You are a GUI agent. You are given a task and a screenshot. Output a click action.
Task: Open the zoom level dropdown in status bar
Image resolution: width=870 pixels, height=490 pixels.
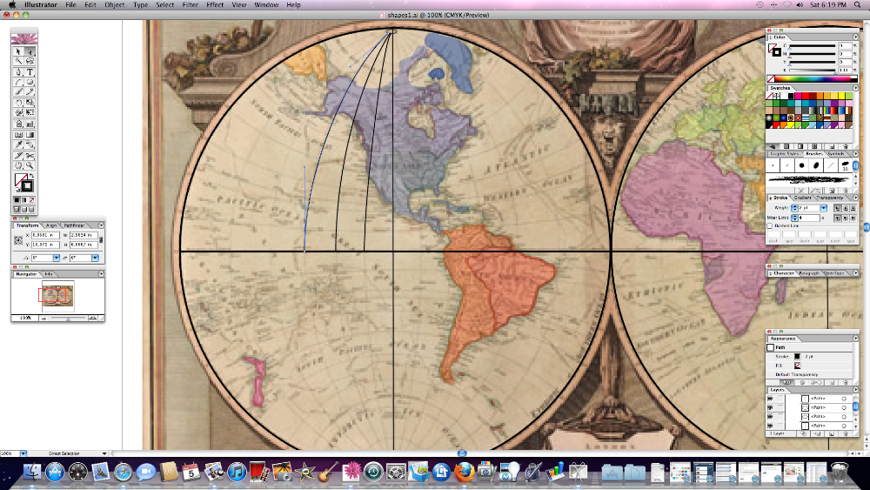23,453
